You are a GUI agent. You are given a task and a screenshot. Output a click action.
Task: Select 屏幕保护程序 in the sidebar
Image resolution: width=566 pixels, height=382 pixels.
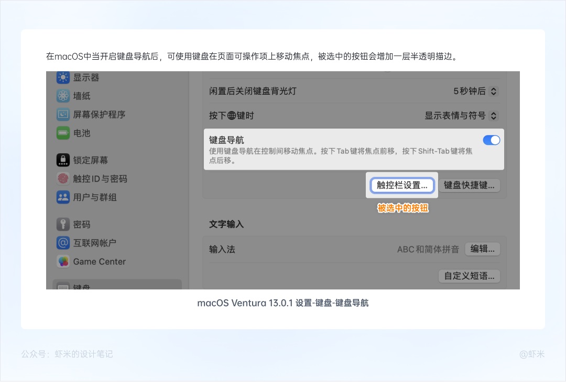[99, 115]
